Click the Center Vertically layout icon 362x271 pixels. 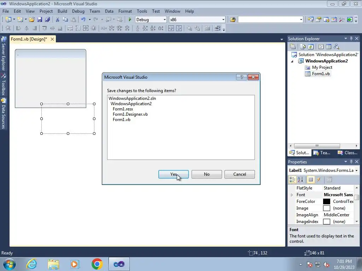coord(179,28)
